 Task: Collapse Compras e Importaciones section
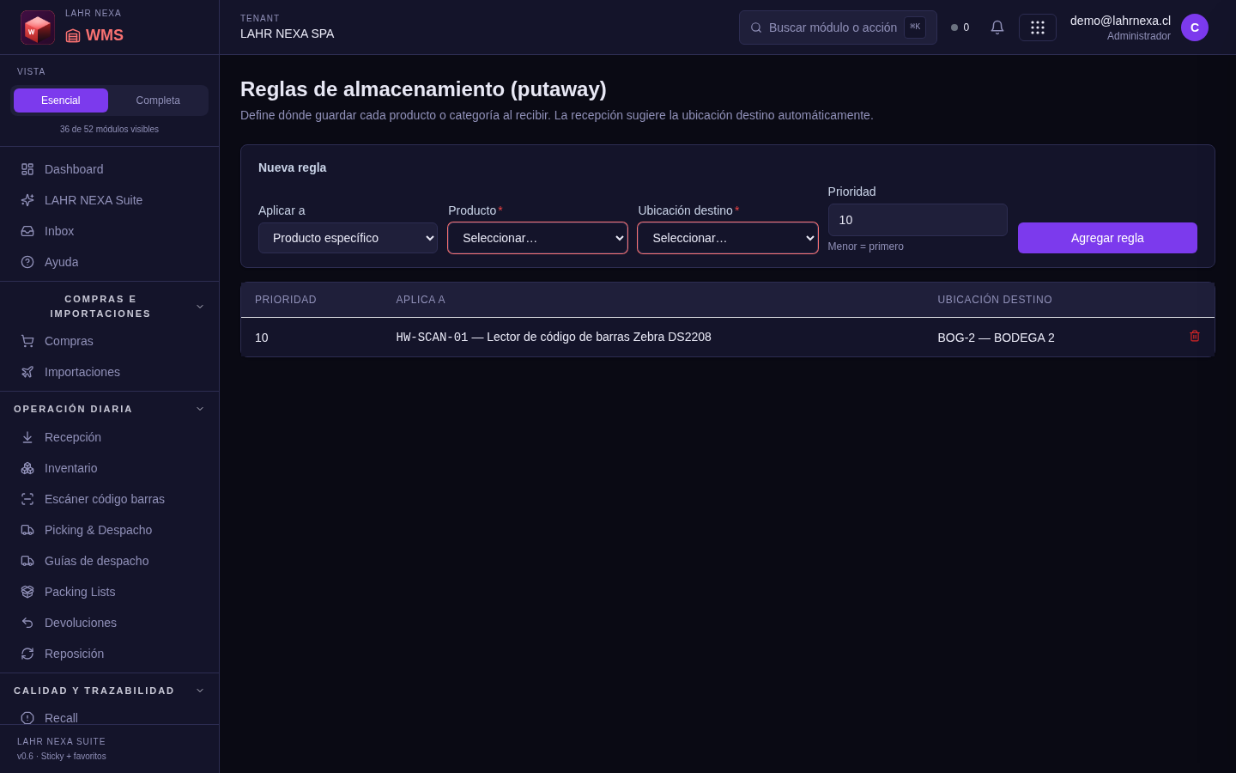click(200, 307)
